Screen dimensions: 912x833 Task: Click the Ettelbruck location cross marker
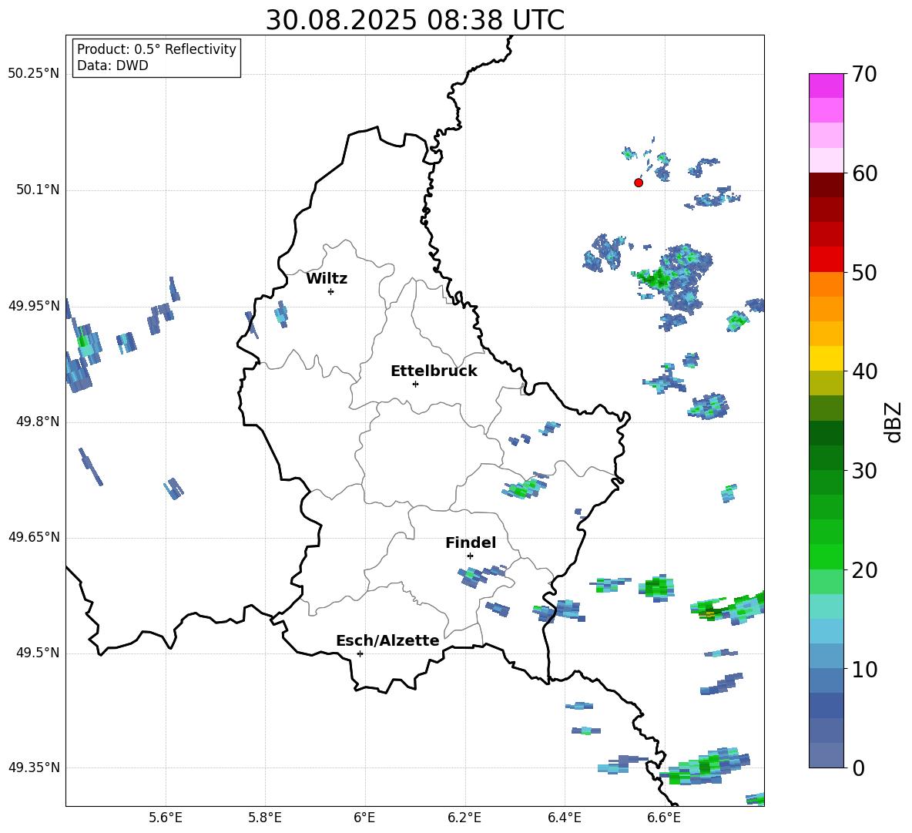(x=415, y=384)
